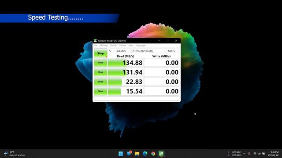Click the read result 131.94

pyautogui.click(x=126, y=72)
